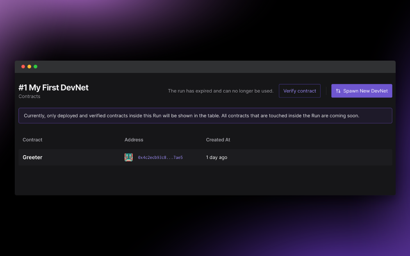The image size is (410, 256).
Task: Open the 0x4c2ecb93c8...7ae5 address link
Action: [x=160, y=157]
